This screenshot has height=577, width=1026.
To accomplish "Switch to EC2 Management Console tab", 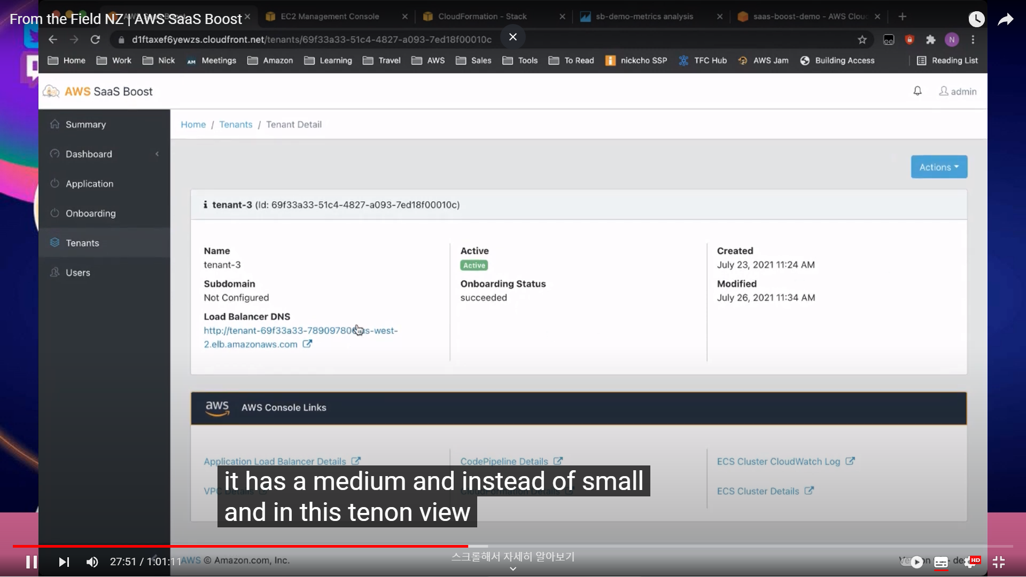I will coord(330,17).
